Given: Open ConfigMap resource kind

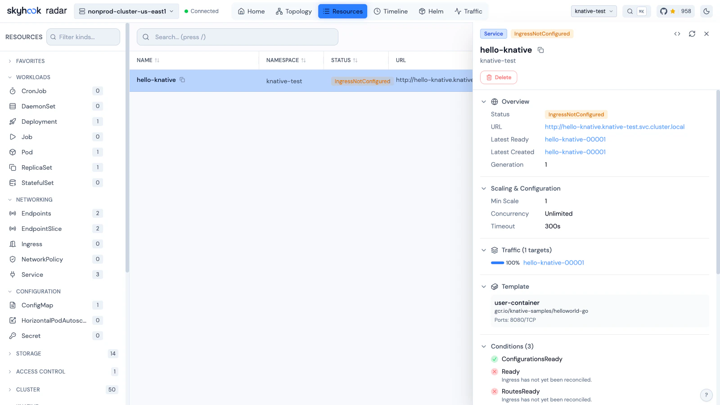Looking at the screenshot, I should (56, 305).
